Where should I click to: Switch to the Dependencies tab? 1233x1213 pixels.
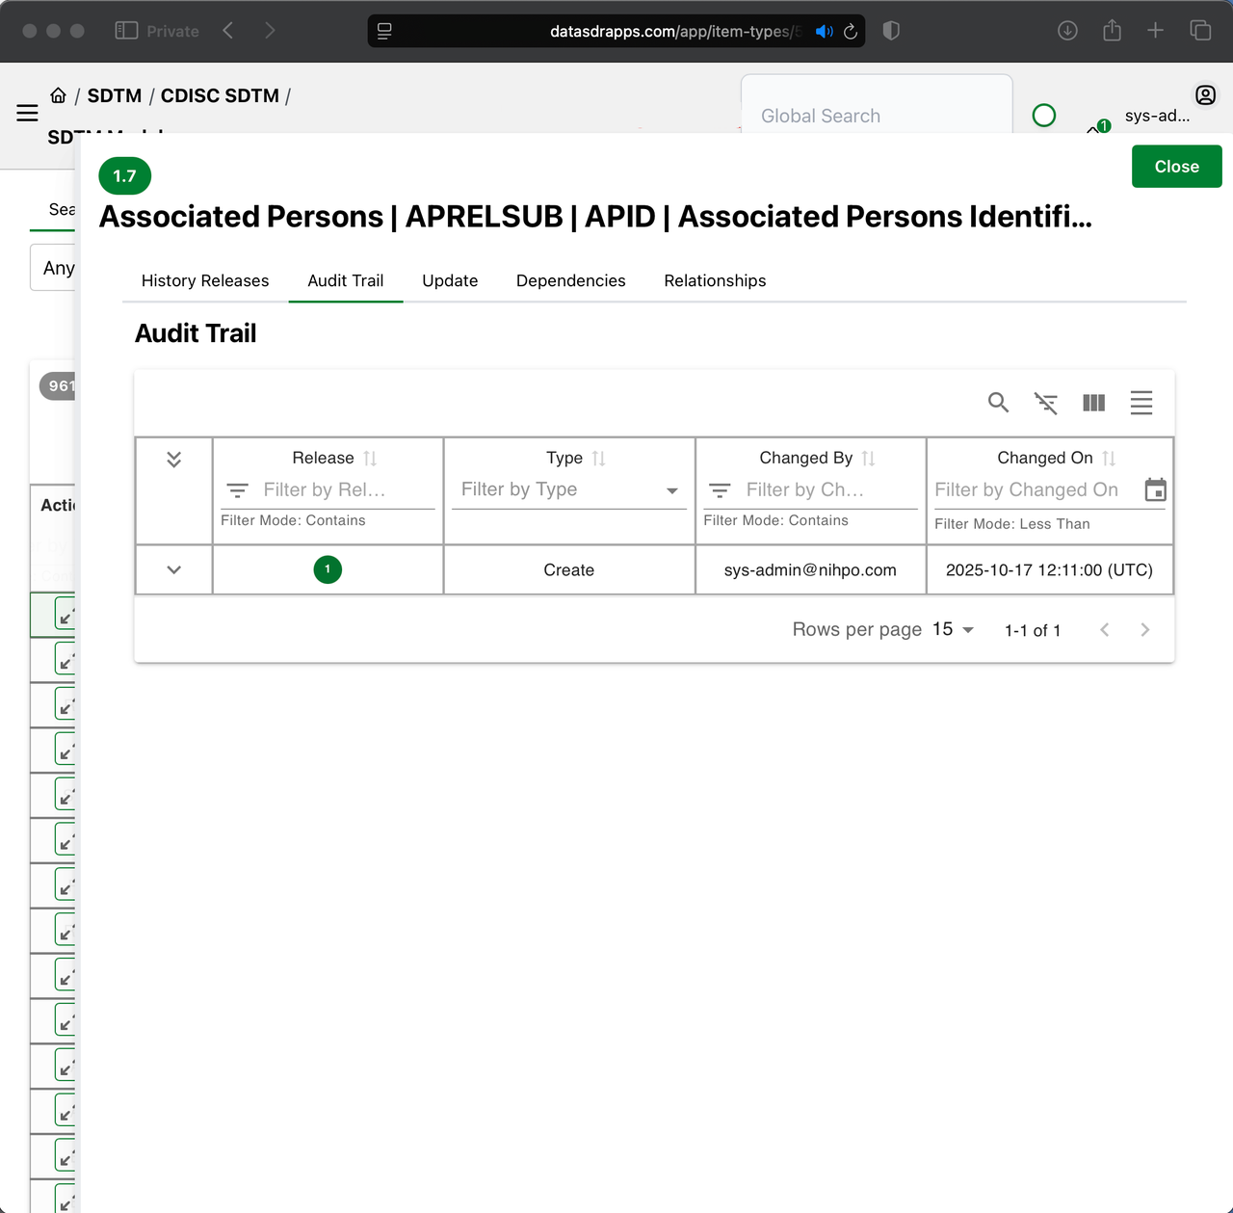pos(570,280)
